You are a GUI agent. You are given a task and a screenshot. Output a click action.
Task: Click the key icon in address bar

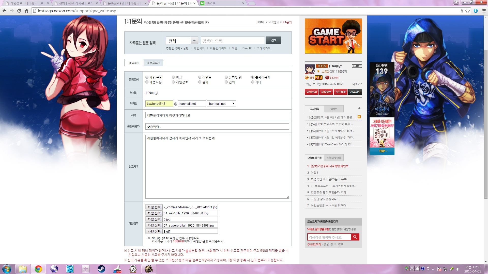(x=462, y=11)
